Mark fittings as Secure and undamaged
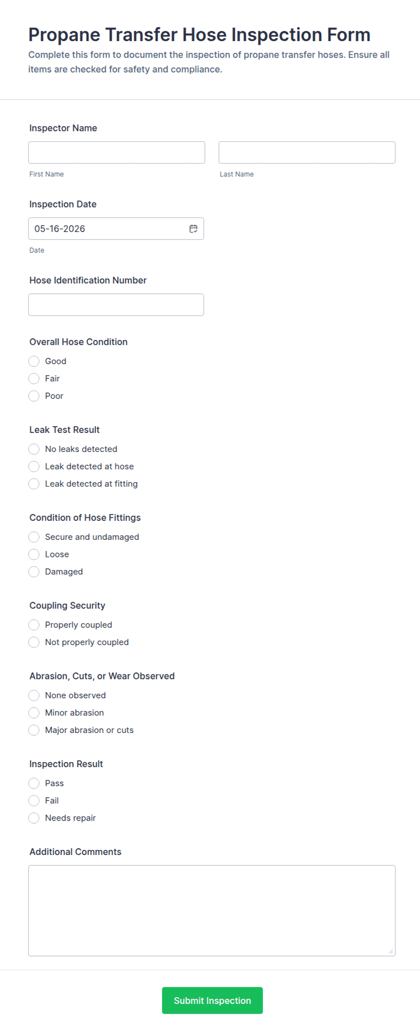The height and width of the screenshot is (1036, 420). click(34, 537)
